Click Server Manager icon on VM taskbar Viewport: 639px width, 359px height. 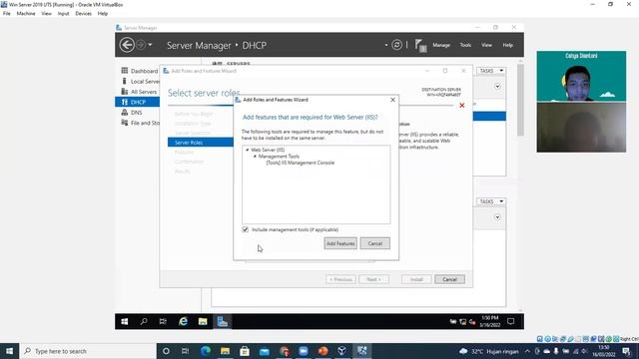[222, 321]
